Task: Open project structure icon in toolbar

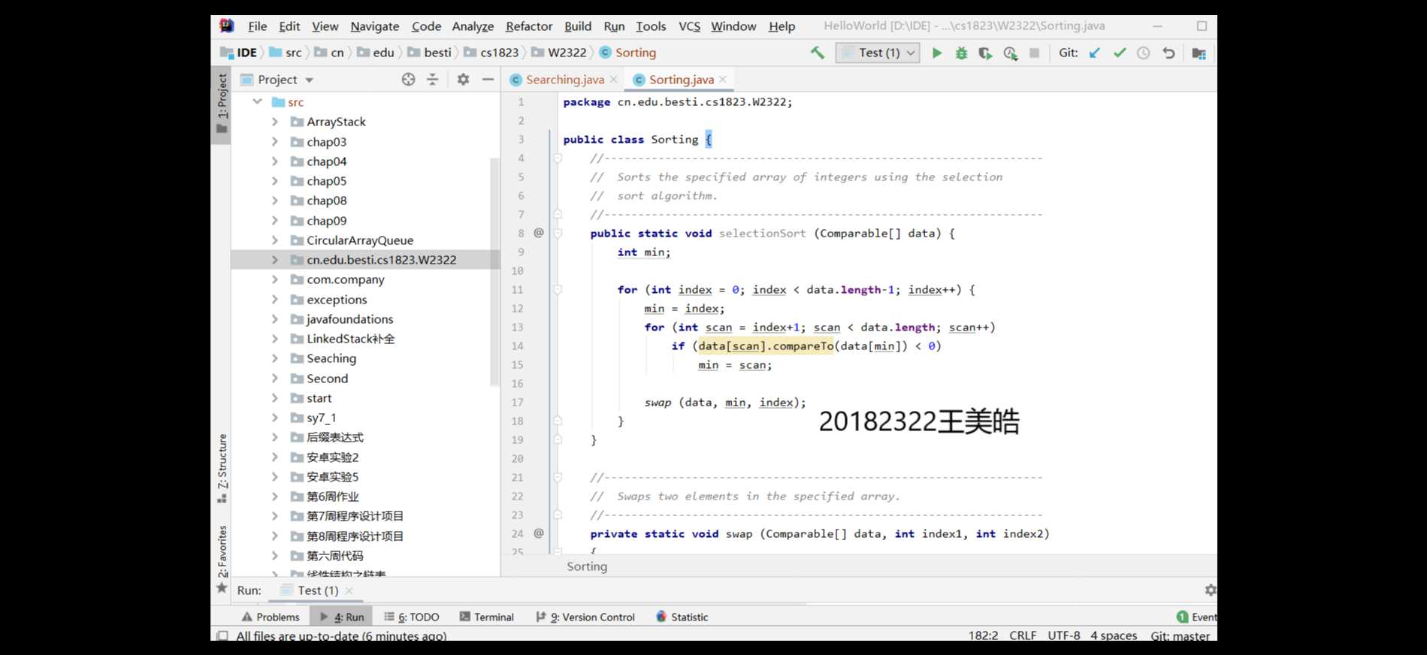Action: click(1199, 53)
